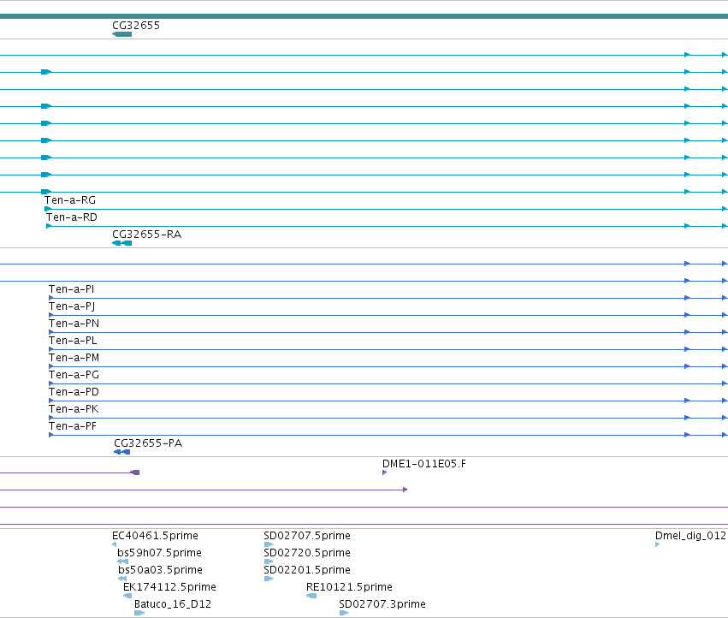Click the SD02707.5prime EST label
Screen dimensions: 728x618
click(x=307, y=536)
